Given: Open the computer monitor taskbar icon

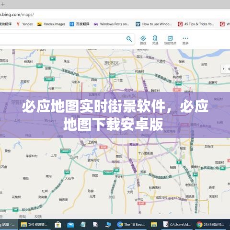Looking at the screenshot, I should coord(108,225).
